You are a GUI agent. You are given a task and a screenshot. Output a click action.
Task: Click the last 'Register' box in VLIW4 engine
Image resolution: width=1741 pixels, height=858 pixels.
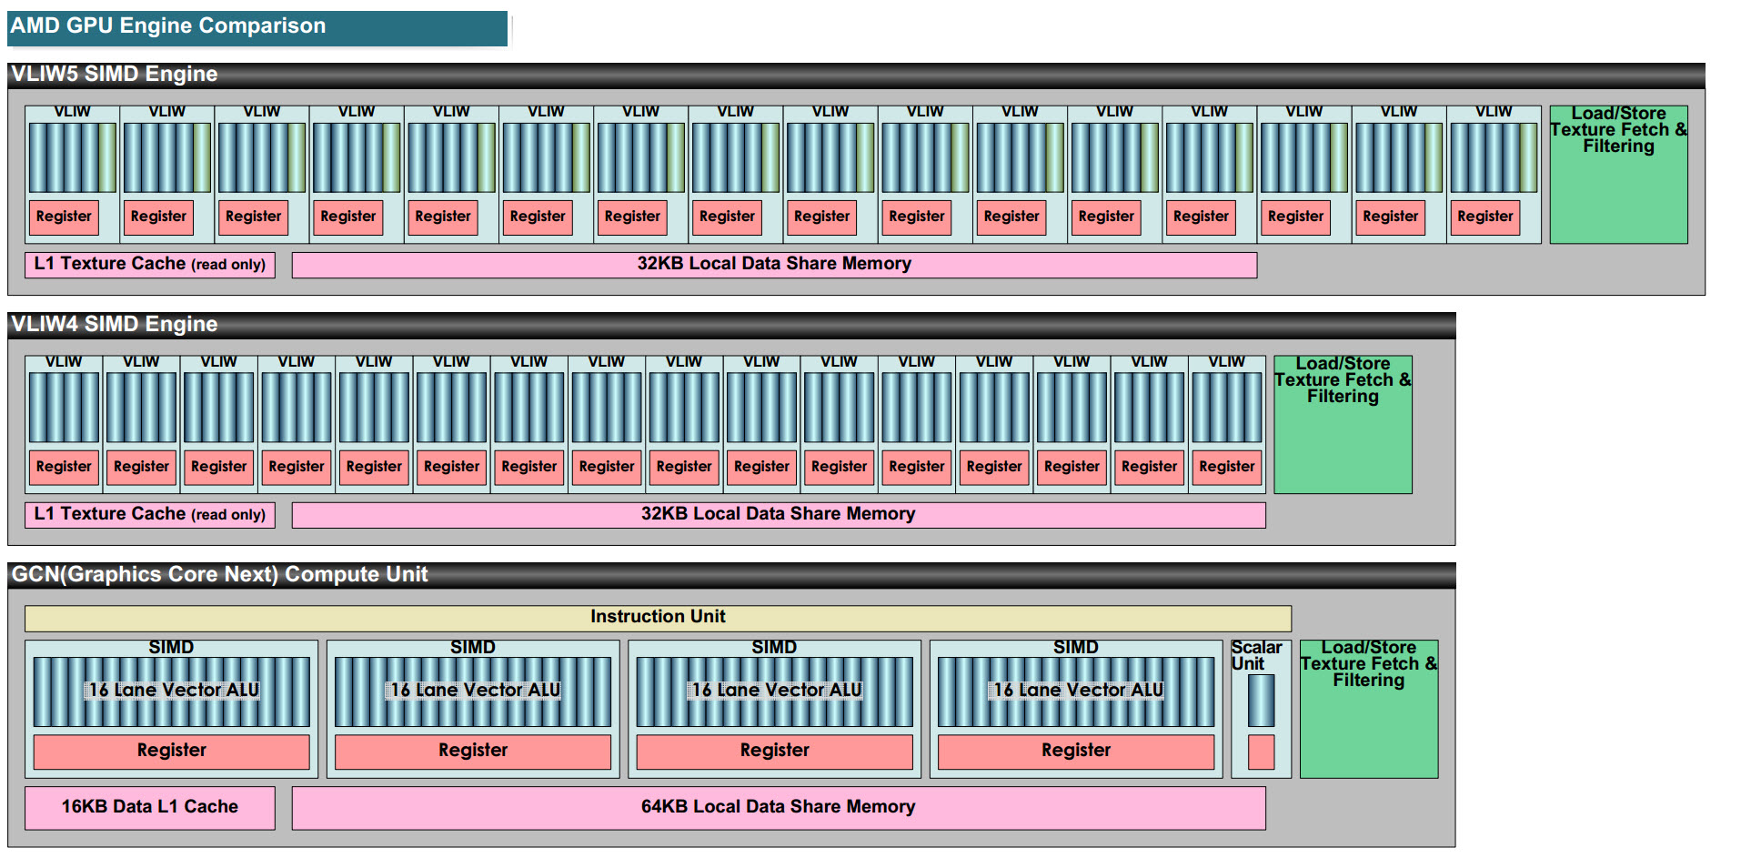point(1227,468)
